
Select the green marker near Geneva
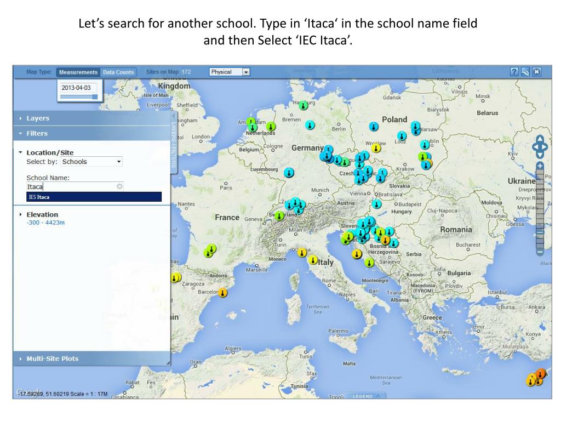[279, 215]
